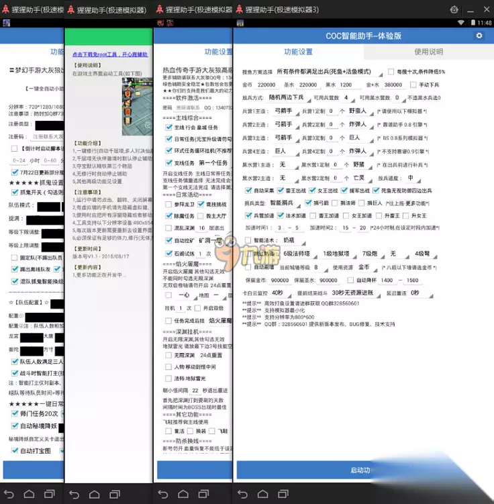Tap home button in 热血传奇 window

tap(183, 494)
